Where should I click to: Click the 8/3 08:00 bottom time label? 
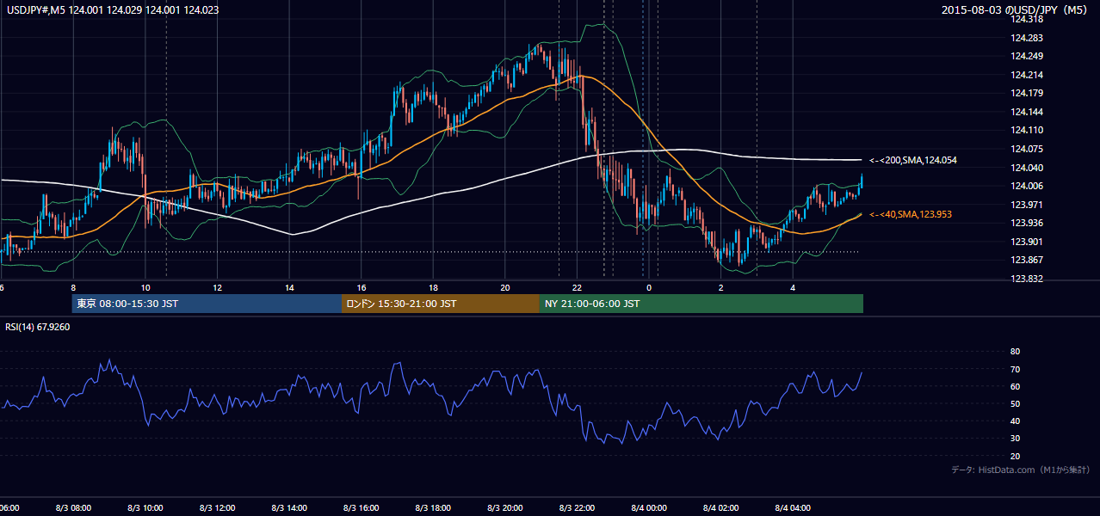(73, 508)
